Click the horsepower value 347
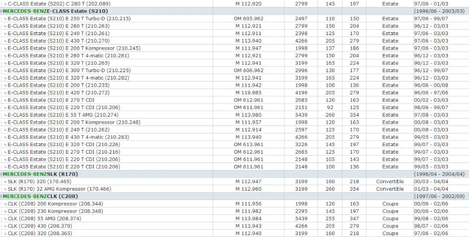Screen dimensions: 469x237 pos(355,219)
